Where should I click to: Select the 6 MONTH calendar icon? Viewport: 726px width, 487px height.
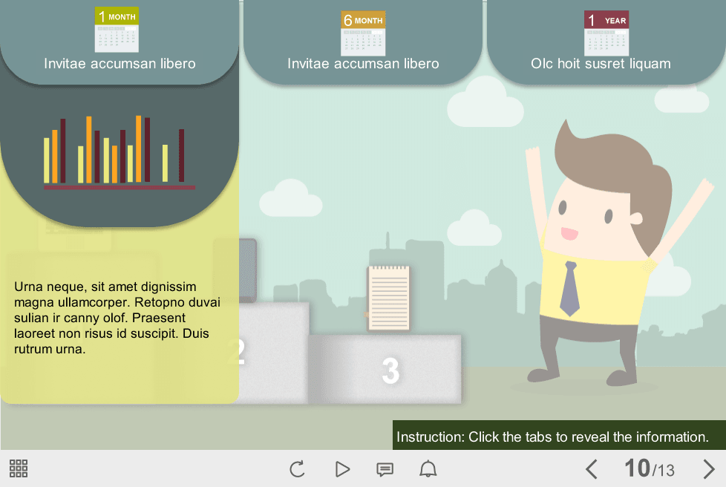click(363, 30)
